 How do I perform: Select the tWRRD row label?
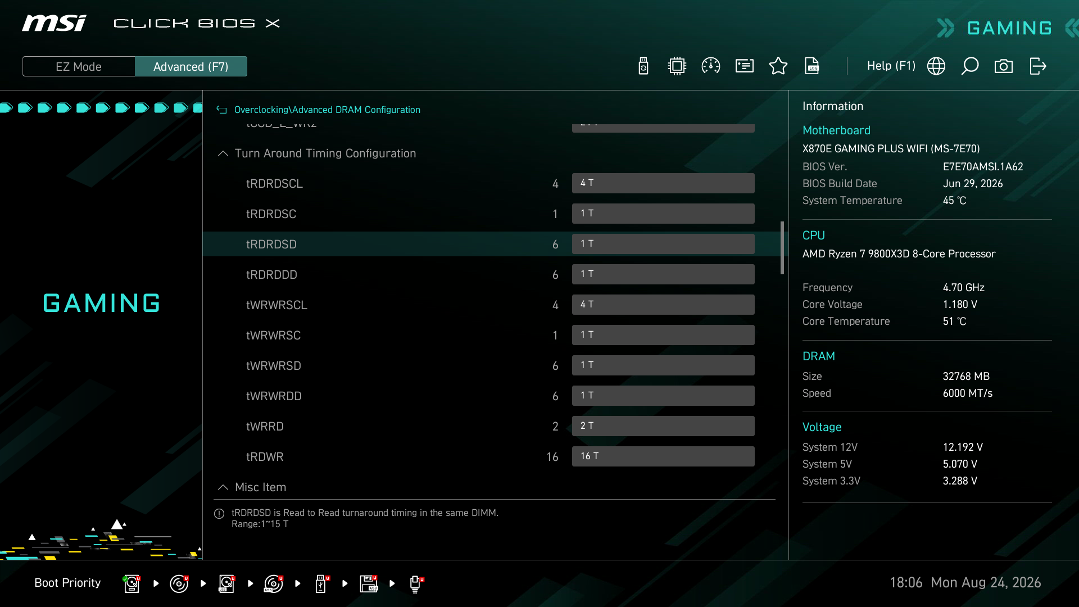click(265, 427)
